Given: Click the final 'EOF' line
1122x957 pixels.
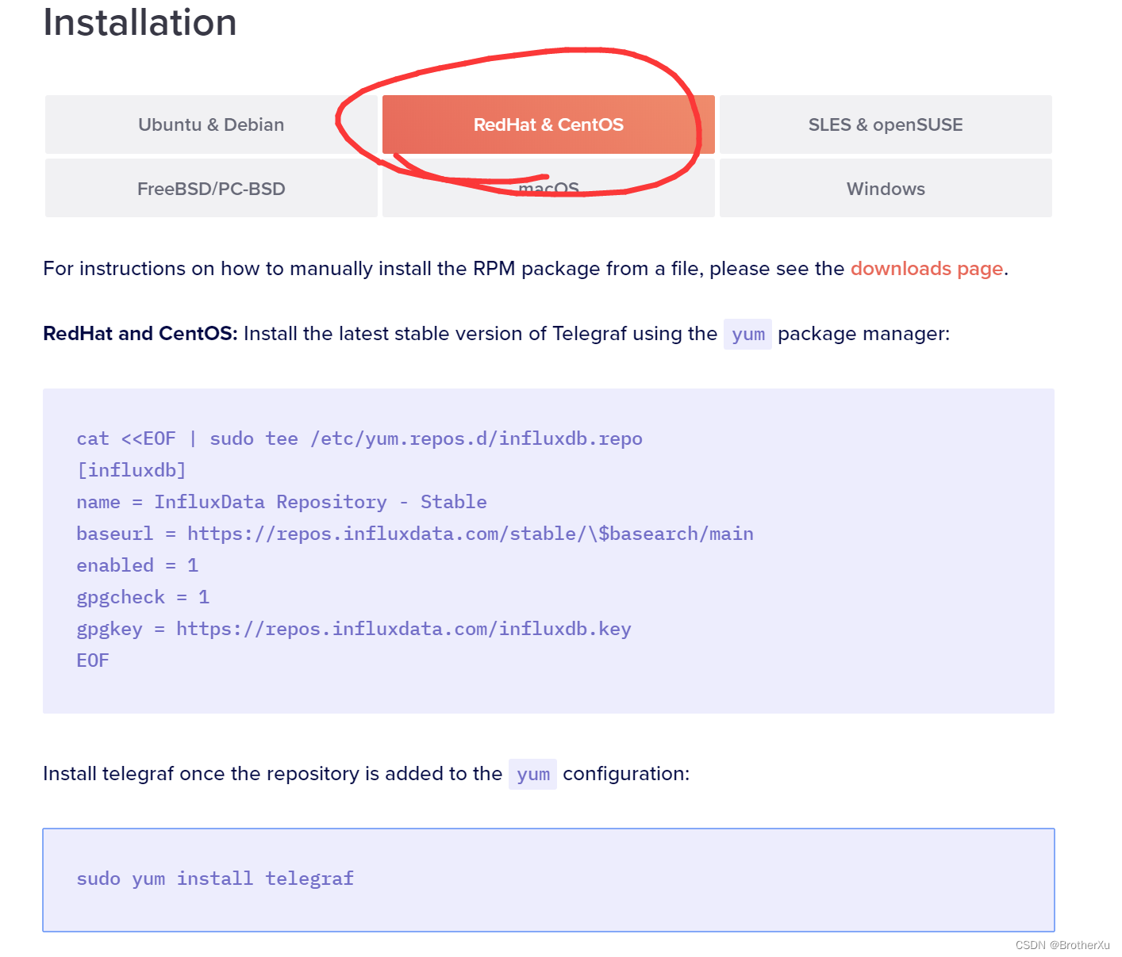Looking at the screenshot, I should [x=93, y=660].
